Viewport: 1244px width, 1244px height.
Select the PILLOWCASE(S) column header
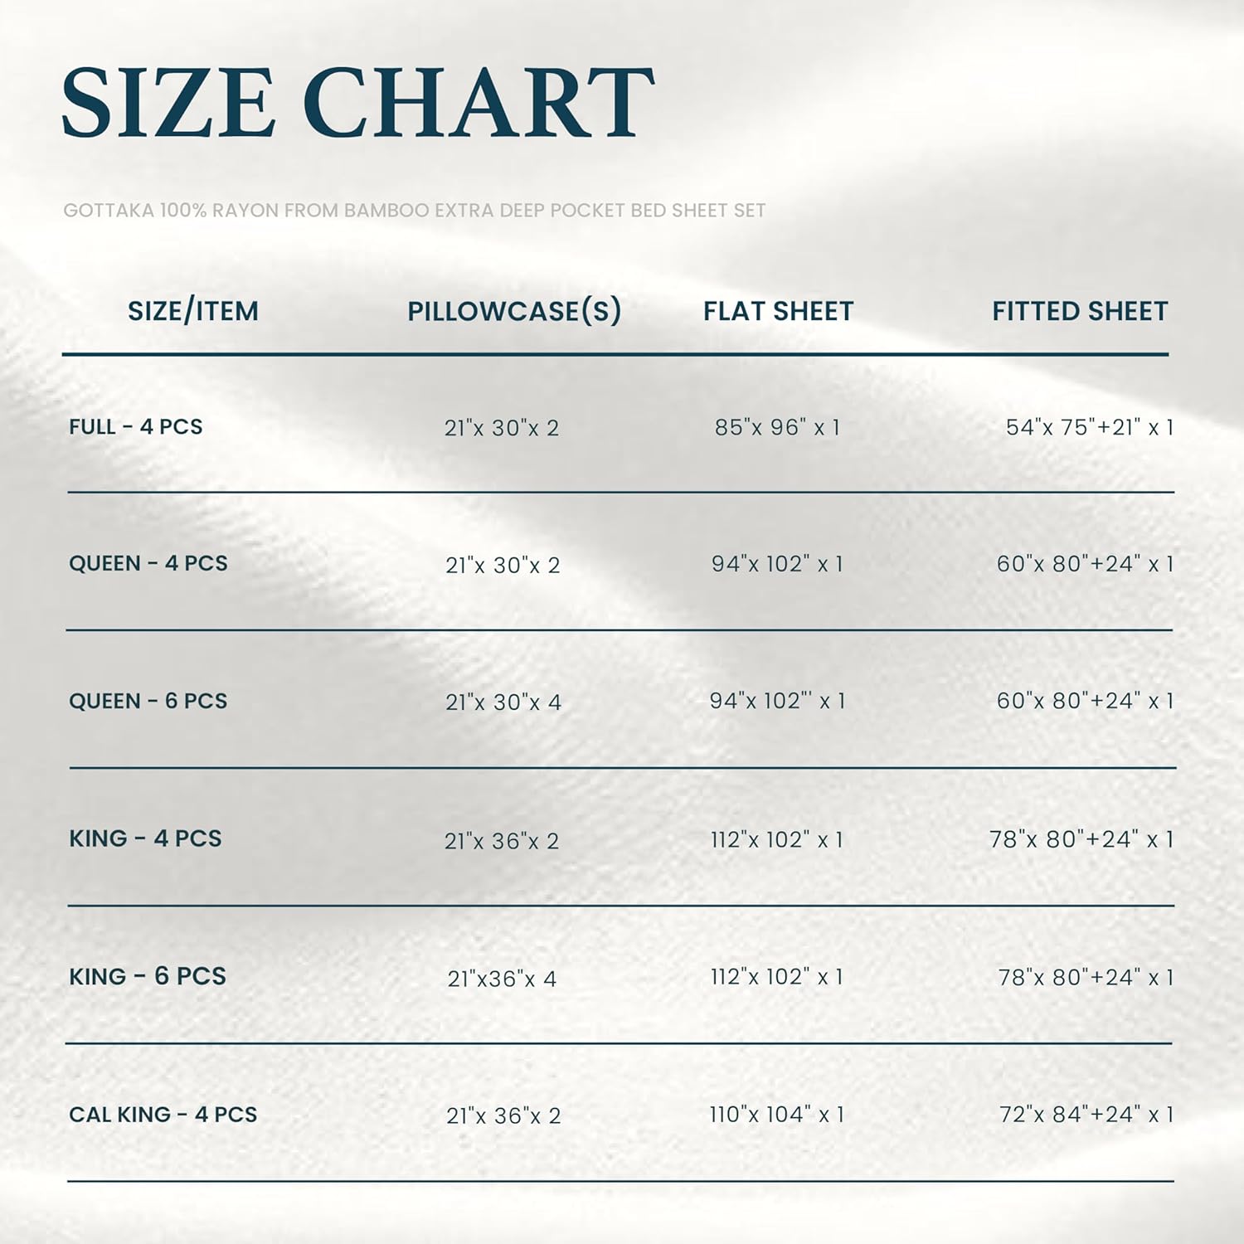point(514,311)
